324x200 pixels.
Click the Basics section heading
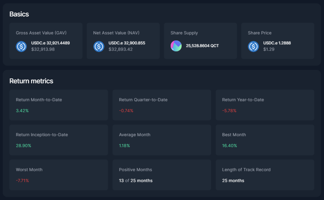(19, 14)
